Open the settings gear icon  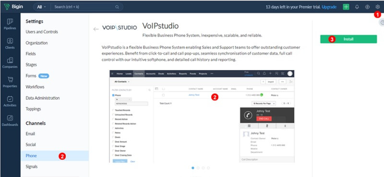[377, 7]
